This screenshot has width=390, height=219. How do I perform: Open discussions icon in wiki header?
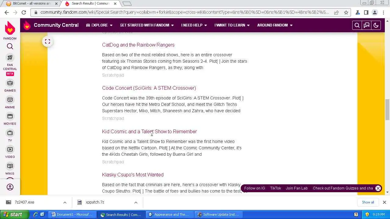tap(367, 25)
